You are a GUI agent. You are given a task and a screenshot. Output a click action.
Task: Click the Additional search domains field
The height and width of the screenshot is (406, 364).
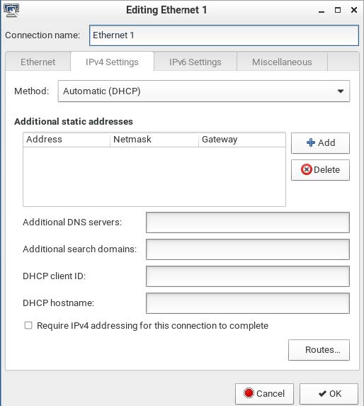[248, 249]
